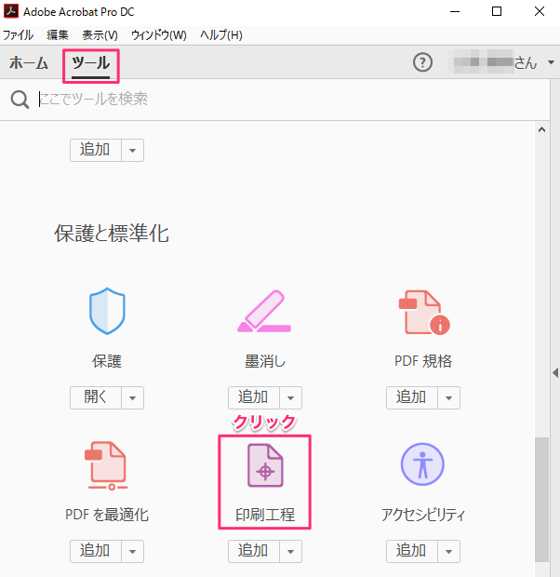Expand the right side pane arrow
The height and width of the screenshot is (577, 560).
[x=555, y=372]
